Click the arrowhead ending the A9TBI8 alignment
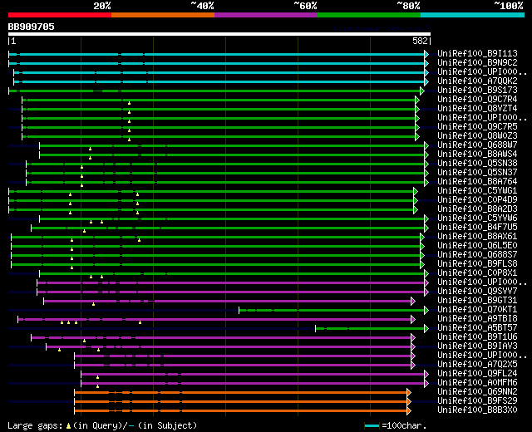Viewport: 532px width, 432px height. [x=413, y=319]
